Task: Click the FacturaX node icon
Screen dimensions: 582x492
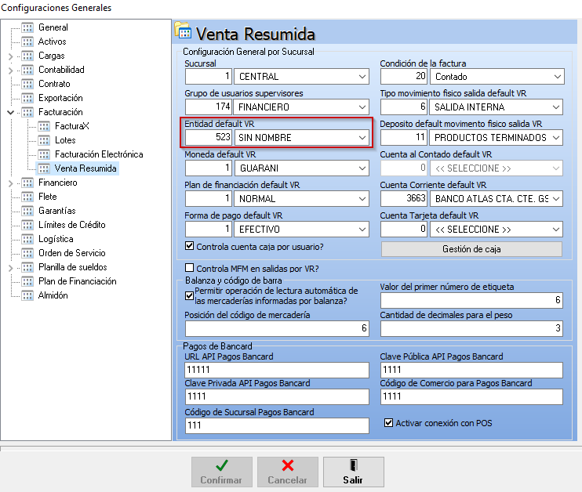Action: 44,126
